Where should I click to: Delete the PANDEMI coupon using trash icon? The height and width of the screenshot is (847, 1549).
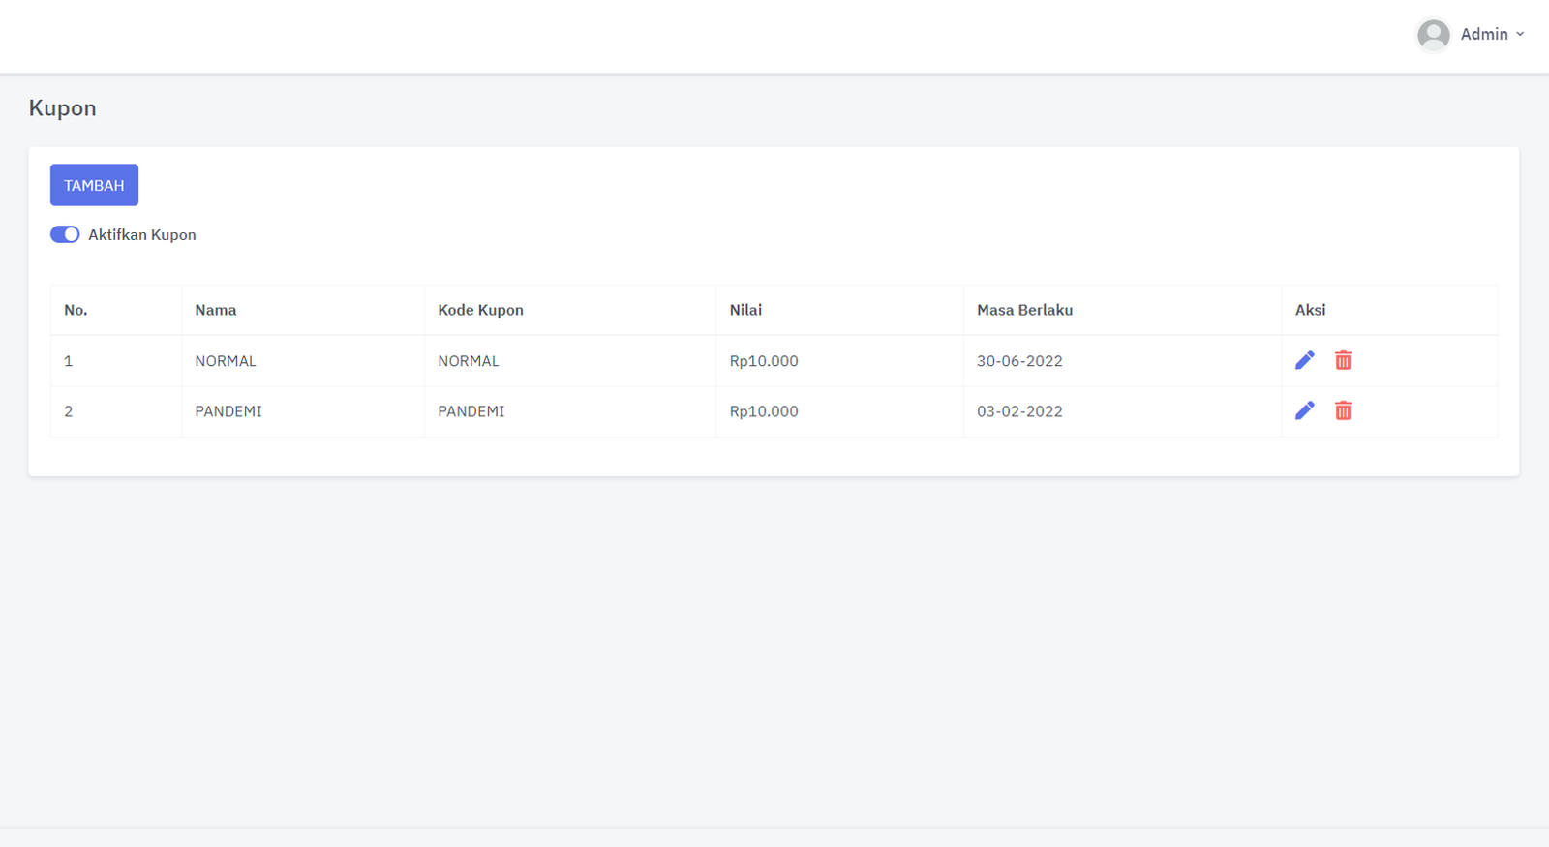coord(1343,410)
